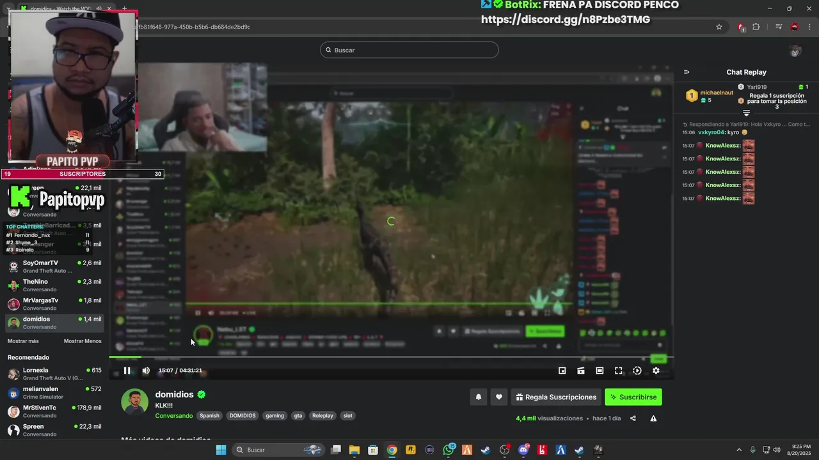This screenshot has height=460, width=819.
Task: Open the Windows Start menu
Action: coord(221,450)
